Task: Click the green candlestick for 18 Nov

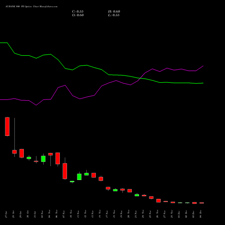Action: [x=115, y=190]
